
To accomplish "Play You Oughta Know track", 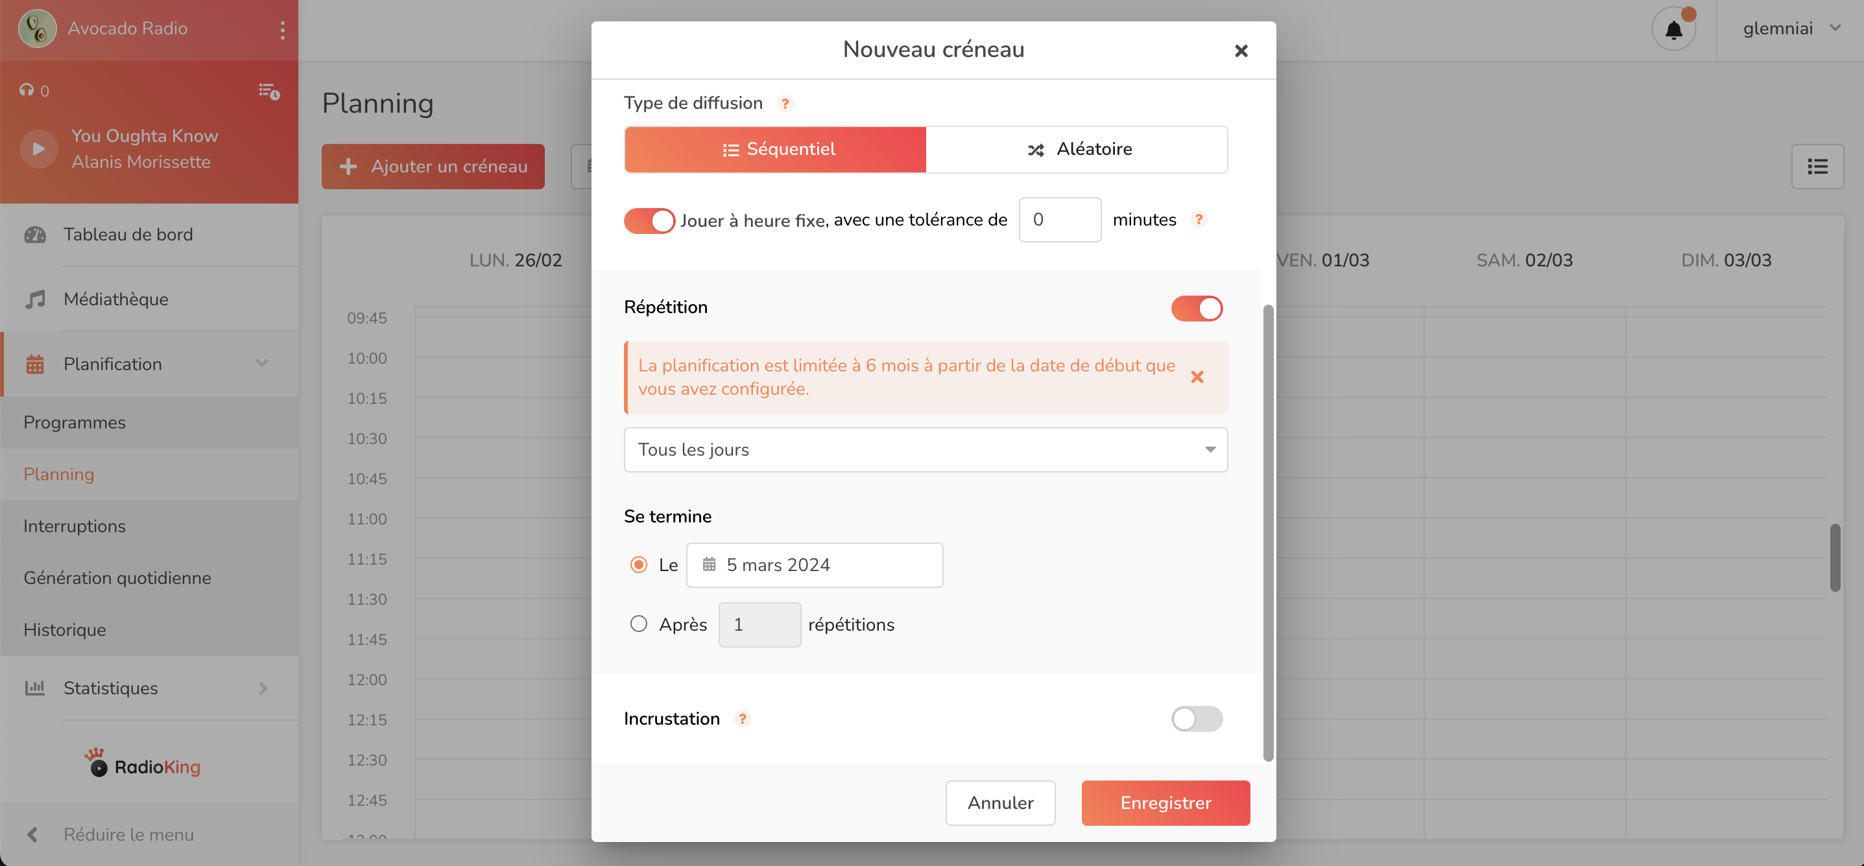I will (x=38, y=148).
